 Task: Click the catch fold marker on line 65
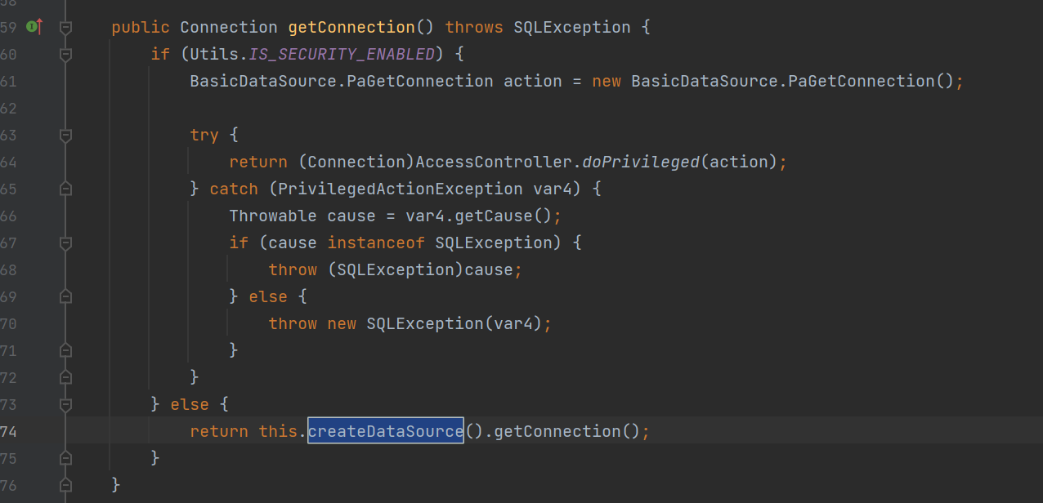[x=65, y=189]
